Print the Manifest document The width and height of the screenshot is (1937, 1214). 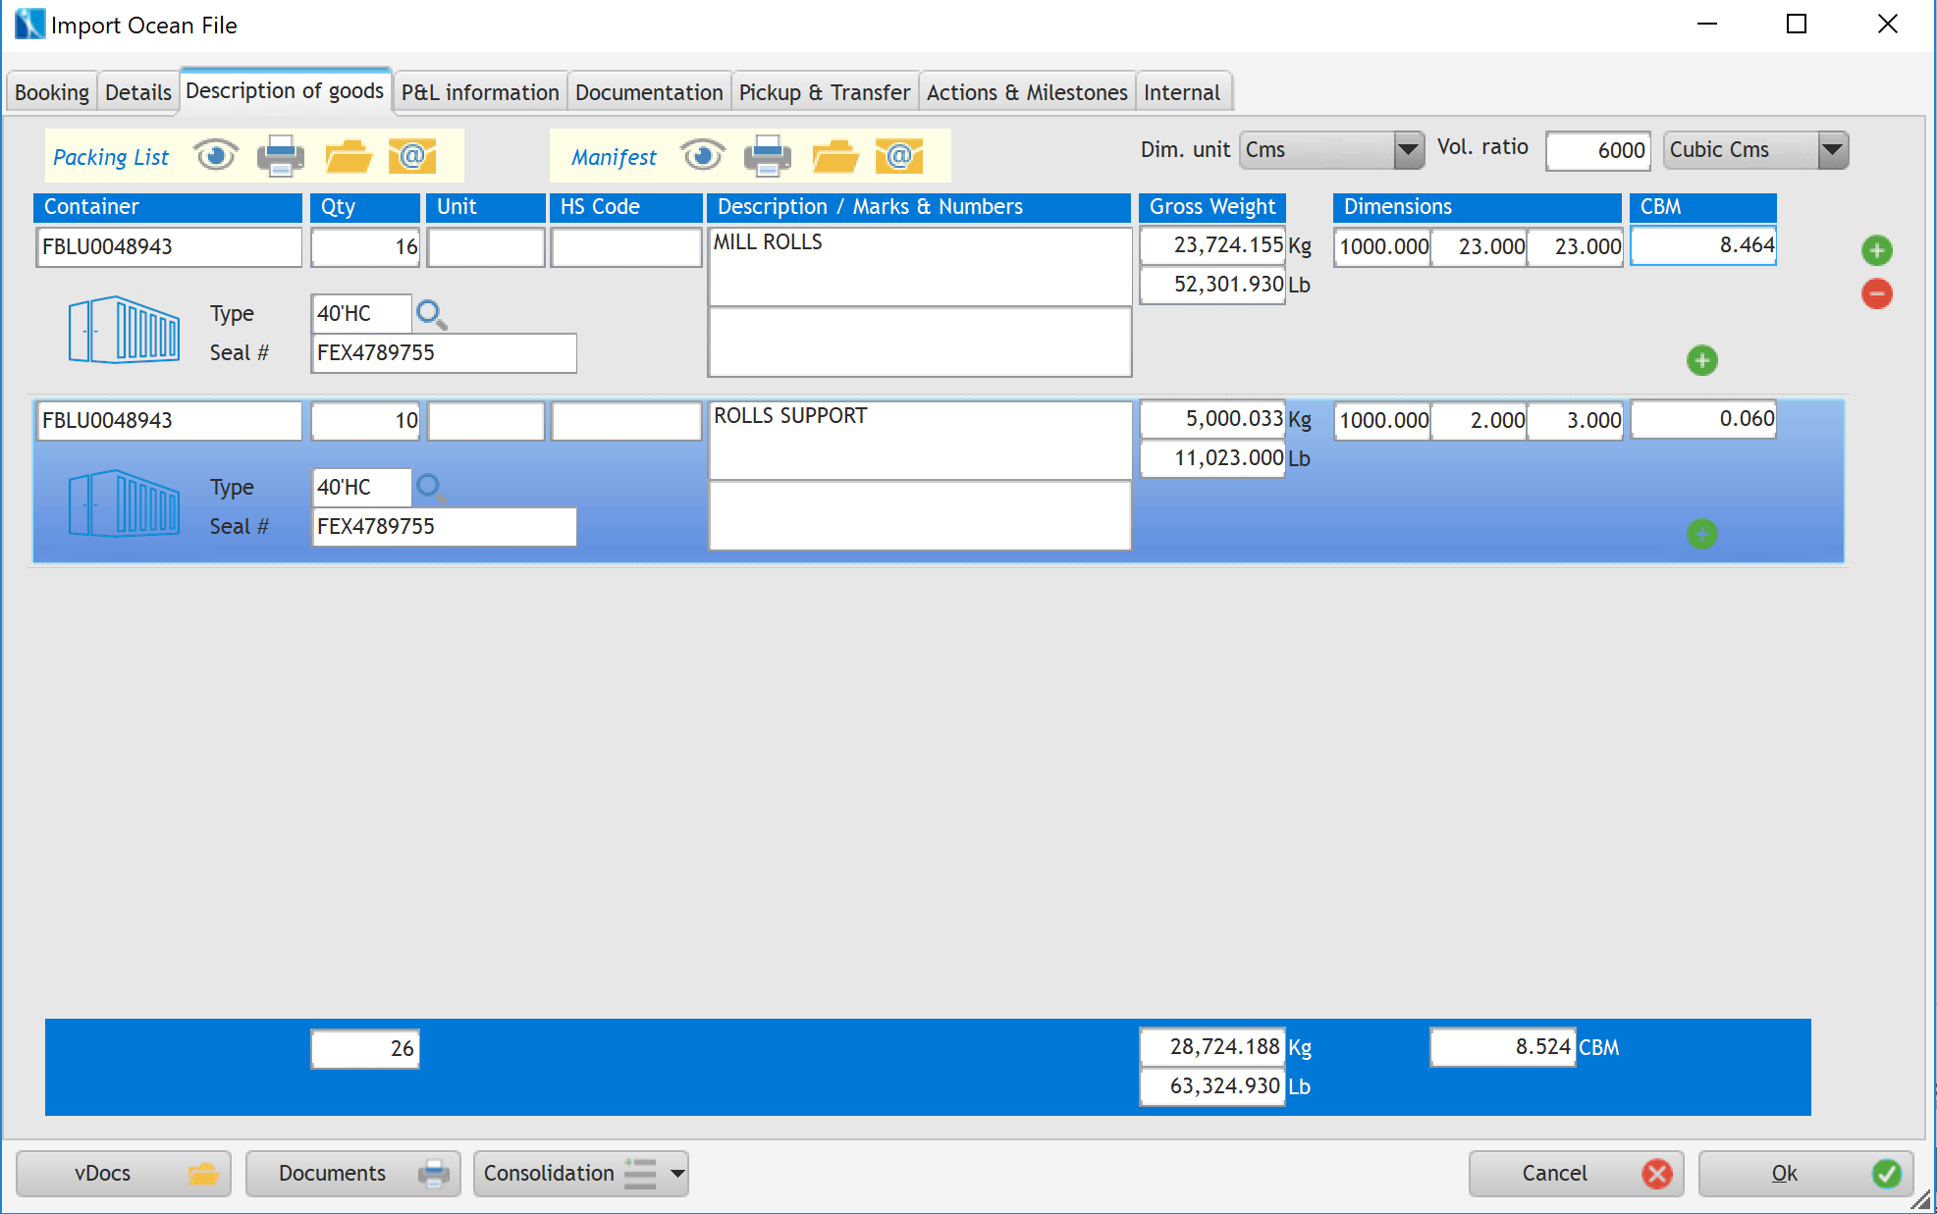tap(767, 156)
